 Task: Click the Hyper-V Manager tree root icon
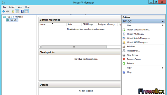(x=4, y=17)
